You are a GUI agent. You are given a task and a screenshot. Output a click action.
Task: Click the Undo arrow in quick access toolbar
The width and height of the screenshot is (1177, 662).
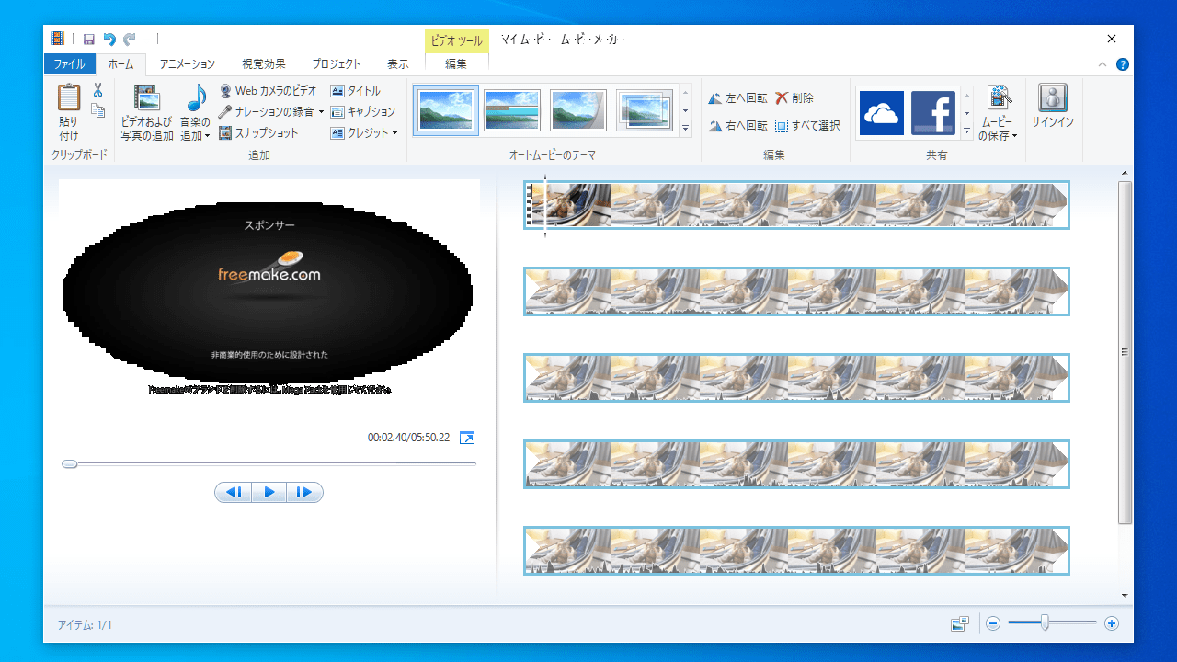109,39
